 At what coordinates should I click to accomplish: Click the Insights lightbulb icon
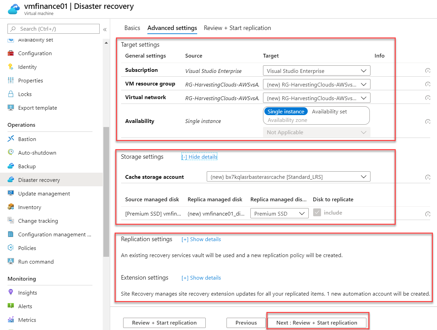pos(11,292)
